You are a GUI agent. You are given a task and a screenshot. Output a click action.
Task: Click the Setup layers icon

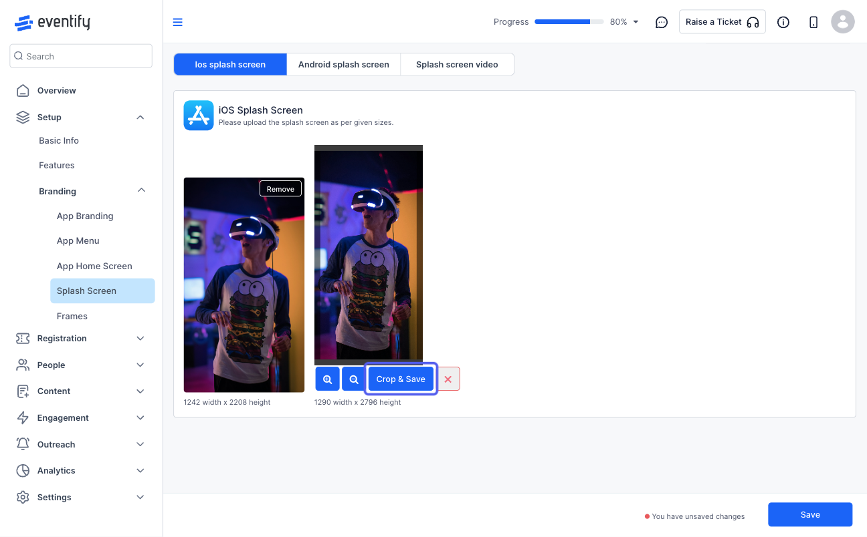pyautogui.click(x=23, y=118)
